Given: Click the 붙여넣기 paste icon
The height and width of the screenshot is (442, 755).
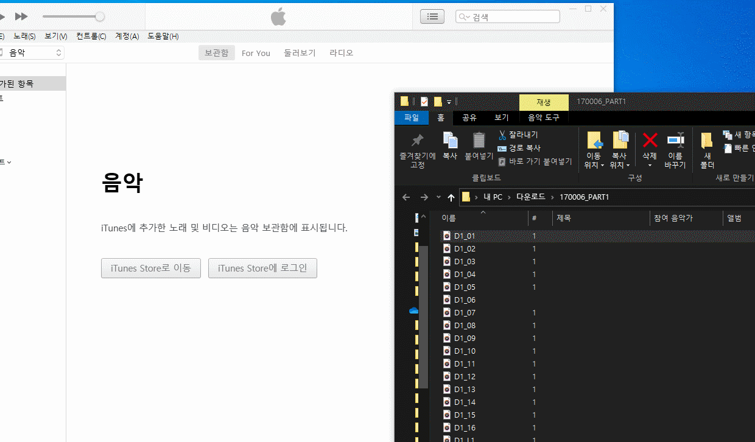Looking at the screenshot, I should coord(479,140).
